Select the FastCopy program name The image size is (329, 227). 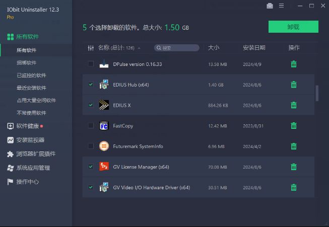click(123, 126)
